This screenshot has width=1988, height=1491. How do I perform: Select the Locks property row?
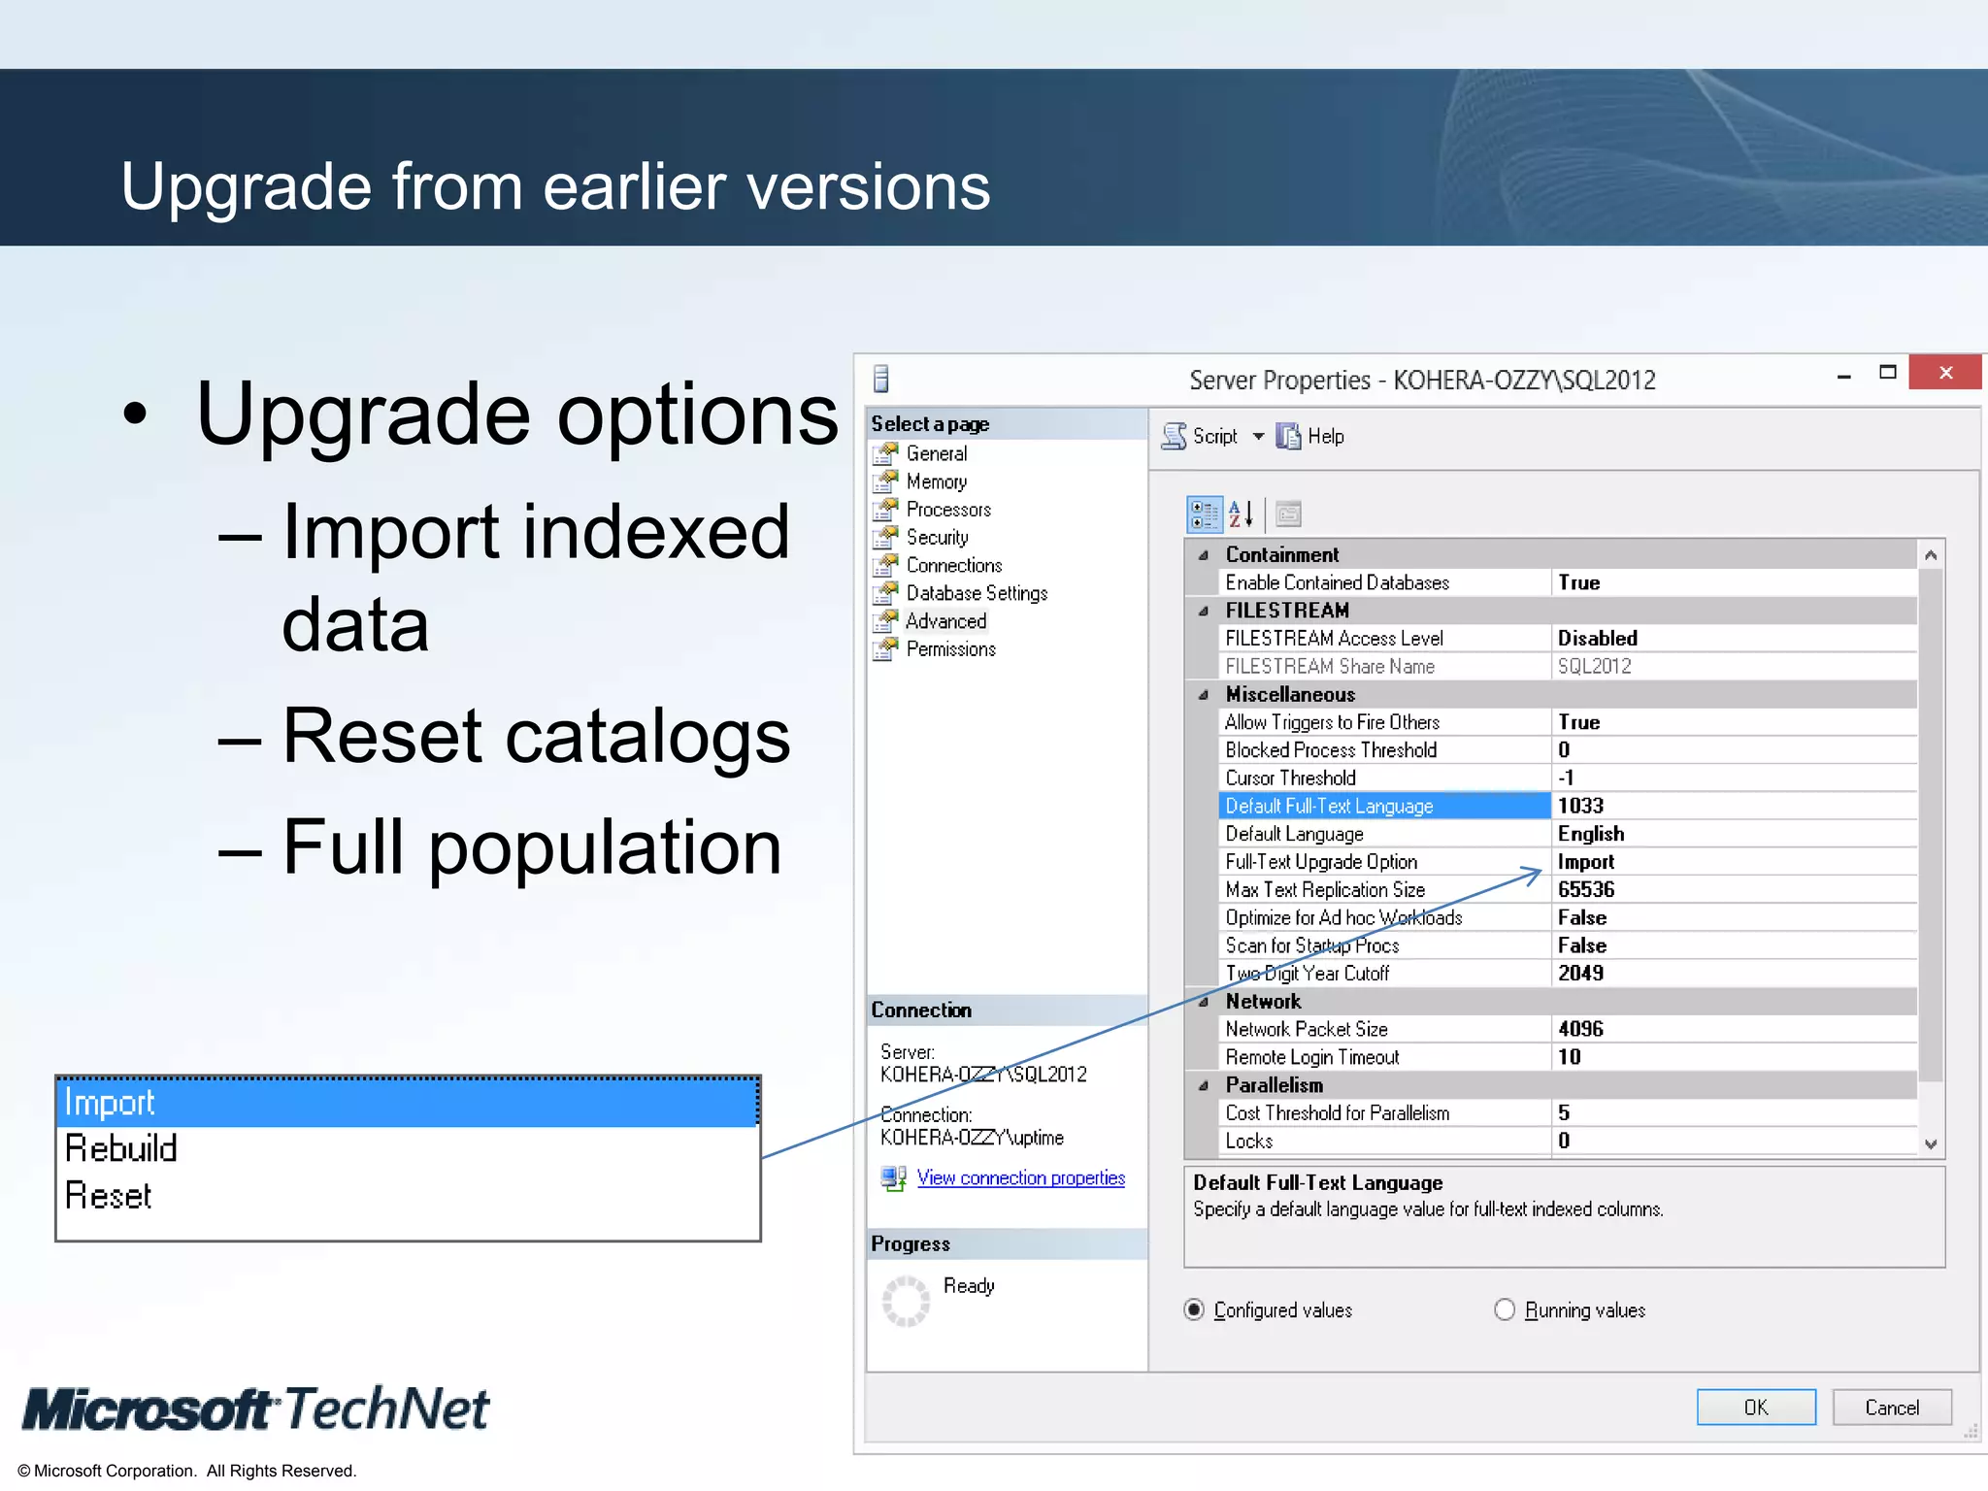pos(1568,1142)
